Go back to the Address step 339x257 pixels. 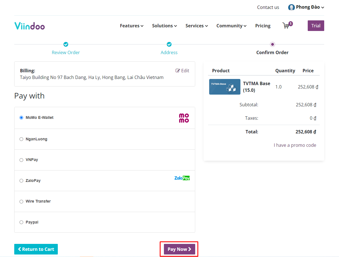pyautogui.click(x=169, y=52)
